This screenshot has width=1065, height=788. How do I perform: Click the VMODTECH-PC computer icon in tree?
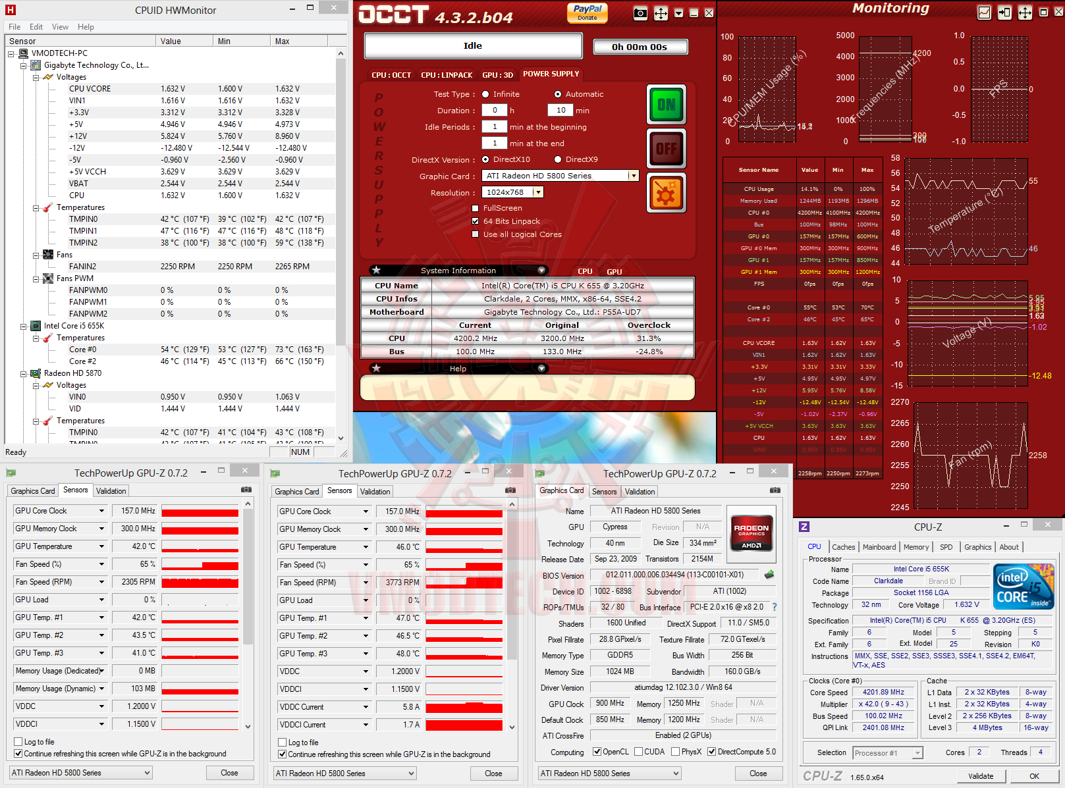tap(24, 53)
